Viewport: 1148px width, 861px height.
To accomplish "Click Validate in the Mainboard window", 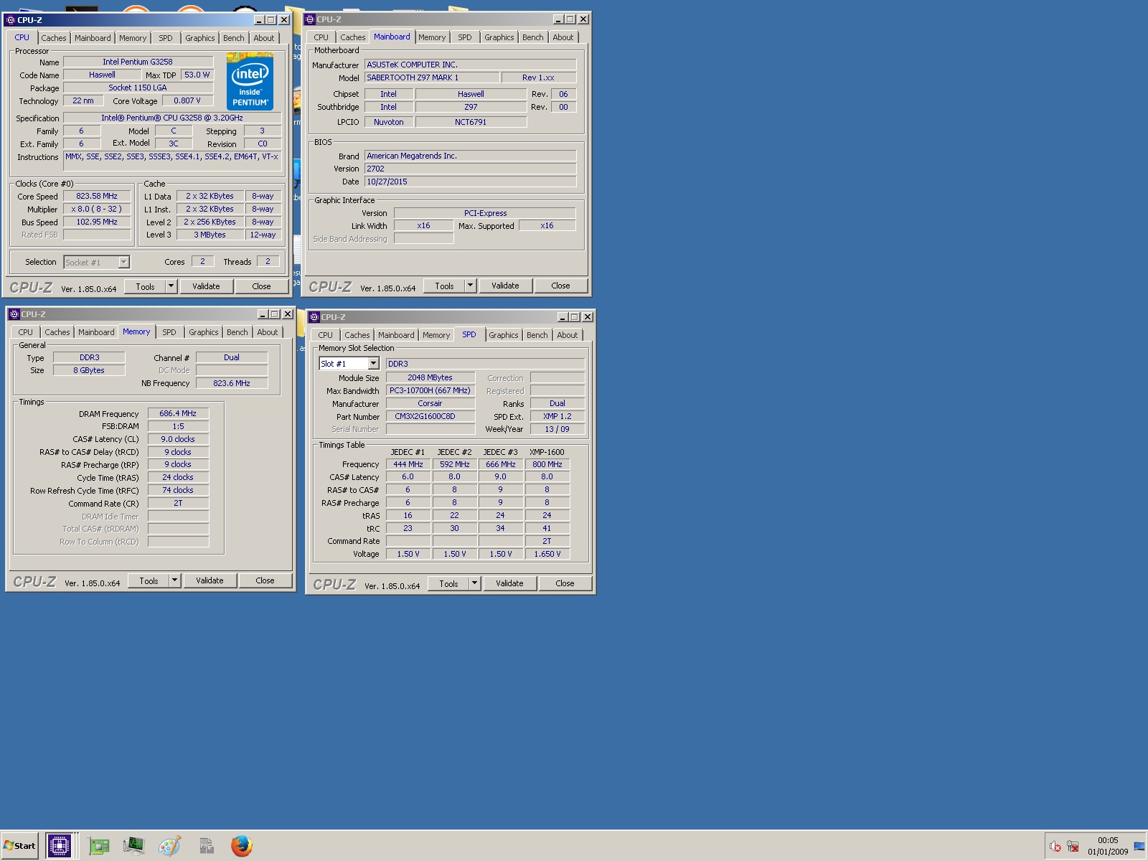I will (x=505, y=286).
